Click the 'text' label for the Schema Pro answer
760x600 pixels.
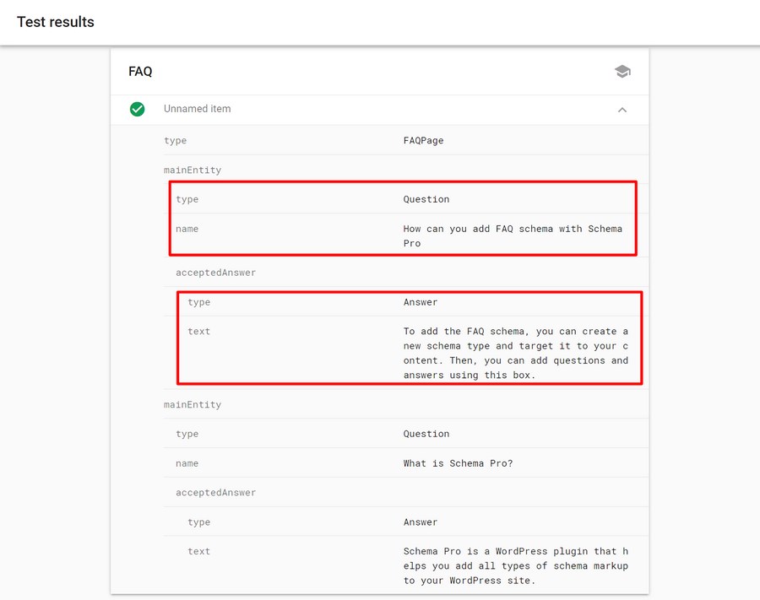[198, 551]
